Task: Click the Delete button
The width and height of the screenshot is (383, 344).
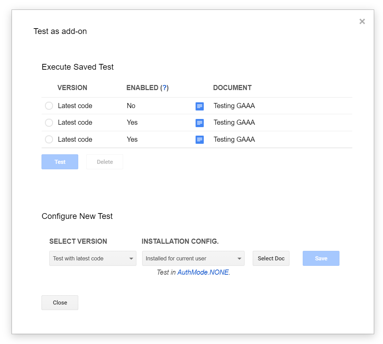Action: coord(105,162)
